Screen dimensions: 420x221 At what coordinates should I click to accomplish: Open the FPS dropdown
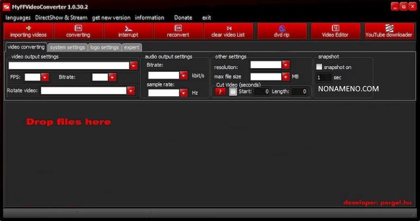pos(45,77)
